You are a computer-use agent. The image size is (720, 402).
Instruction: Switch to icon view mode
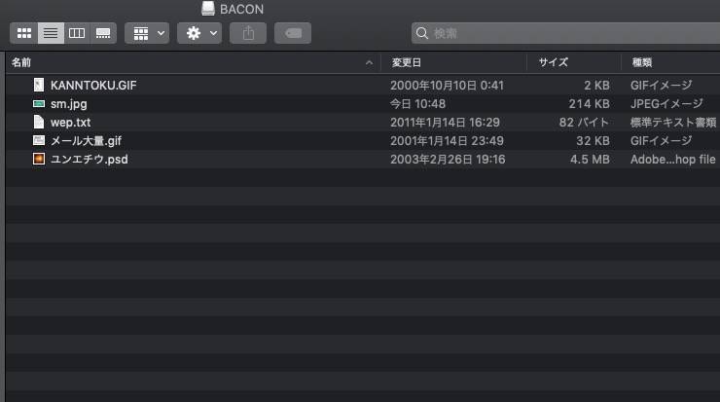(x=24, y=33)
